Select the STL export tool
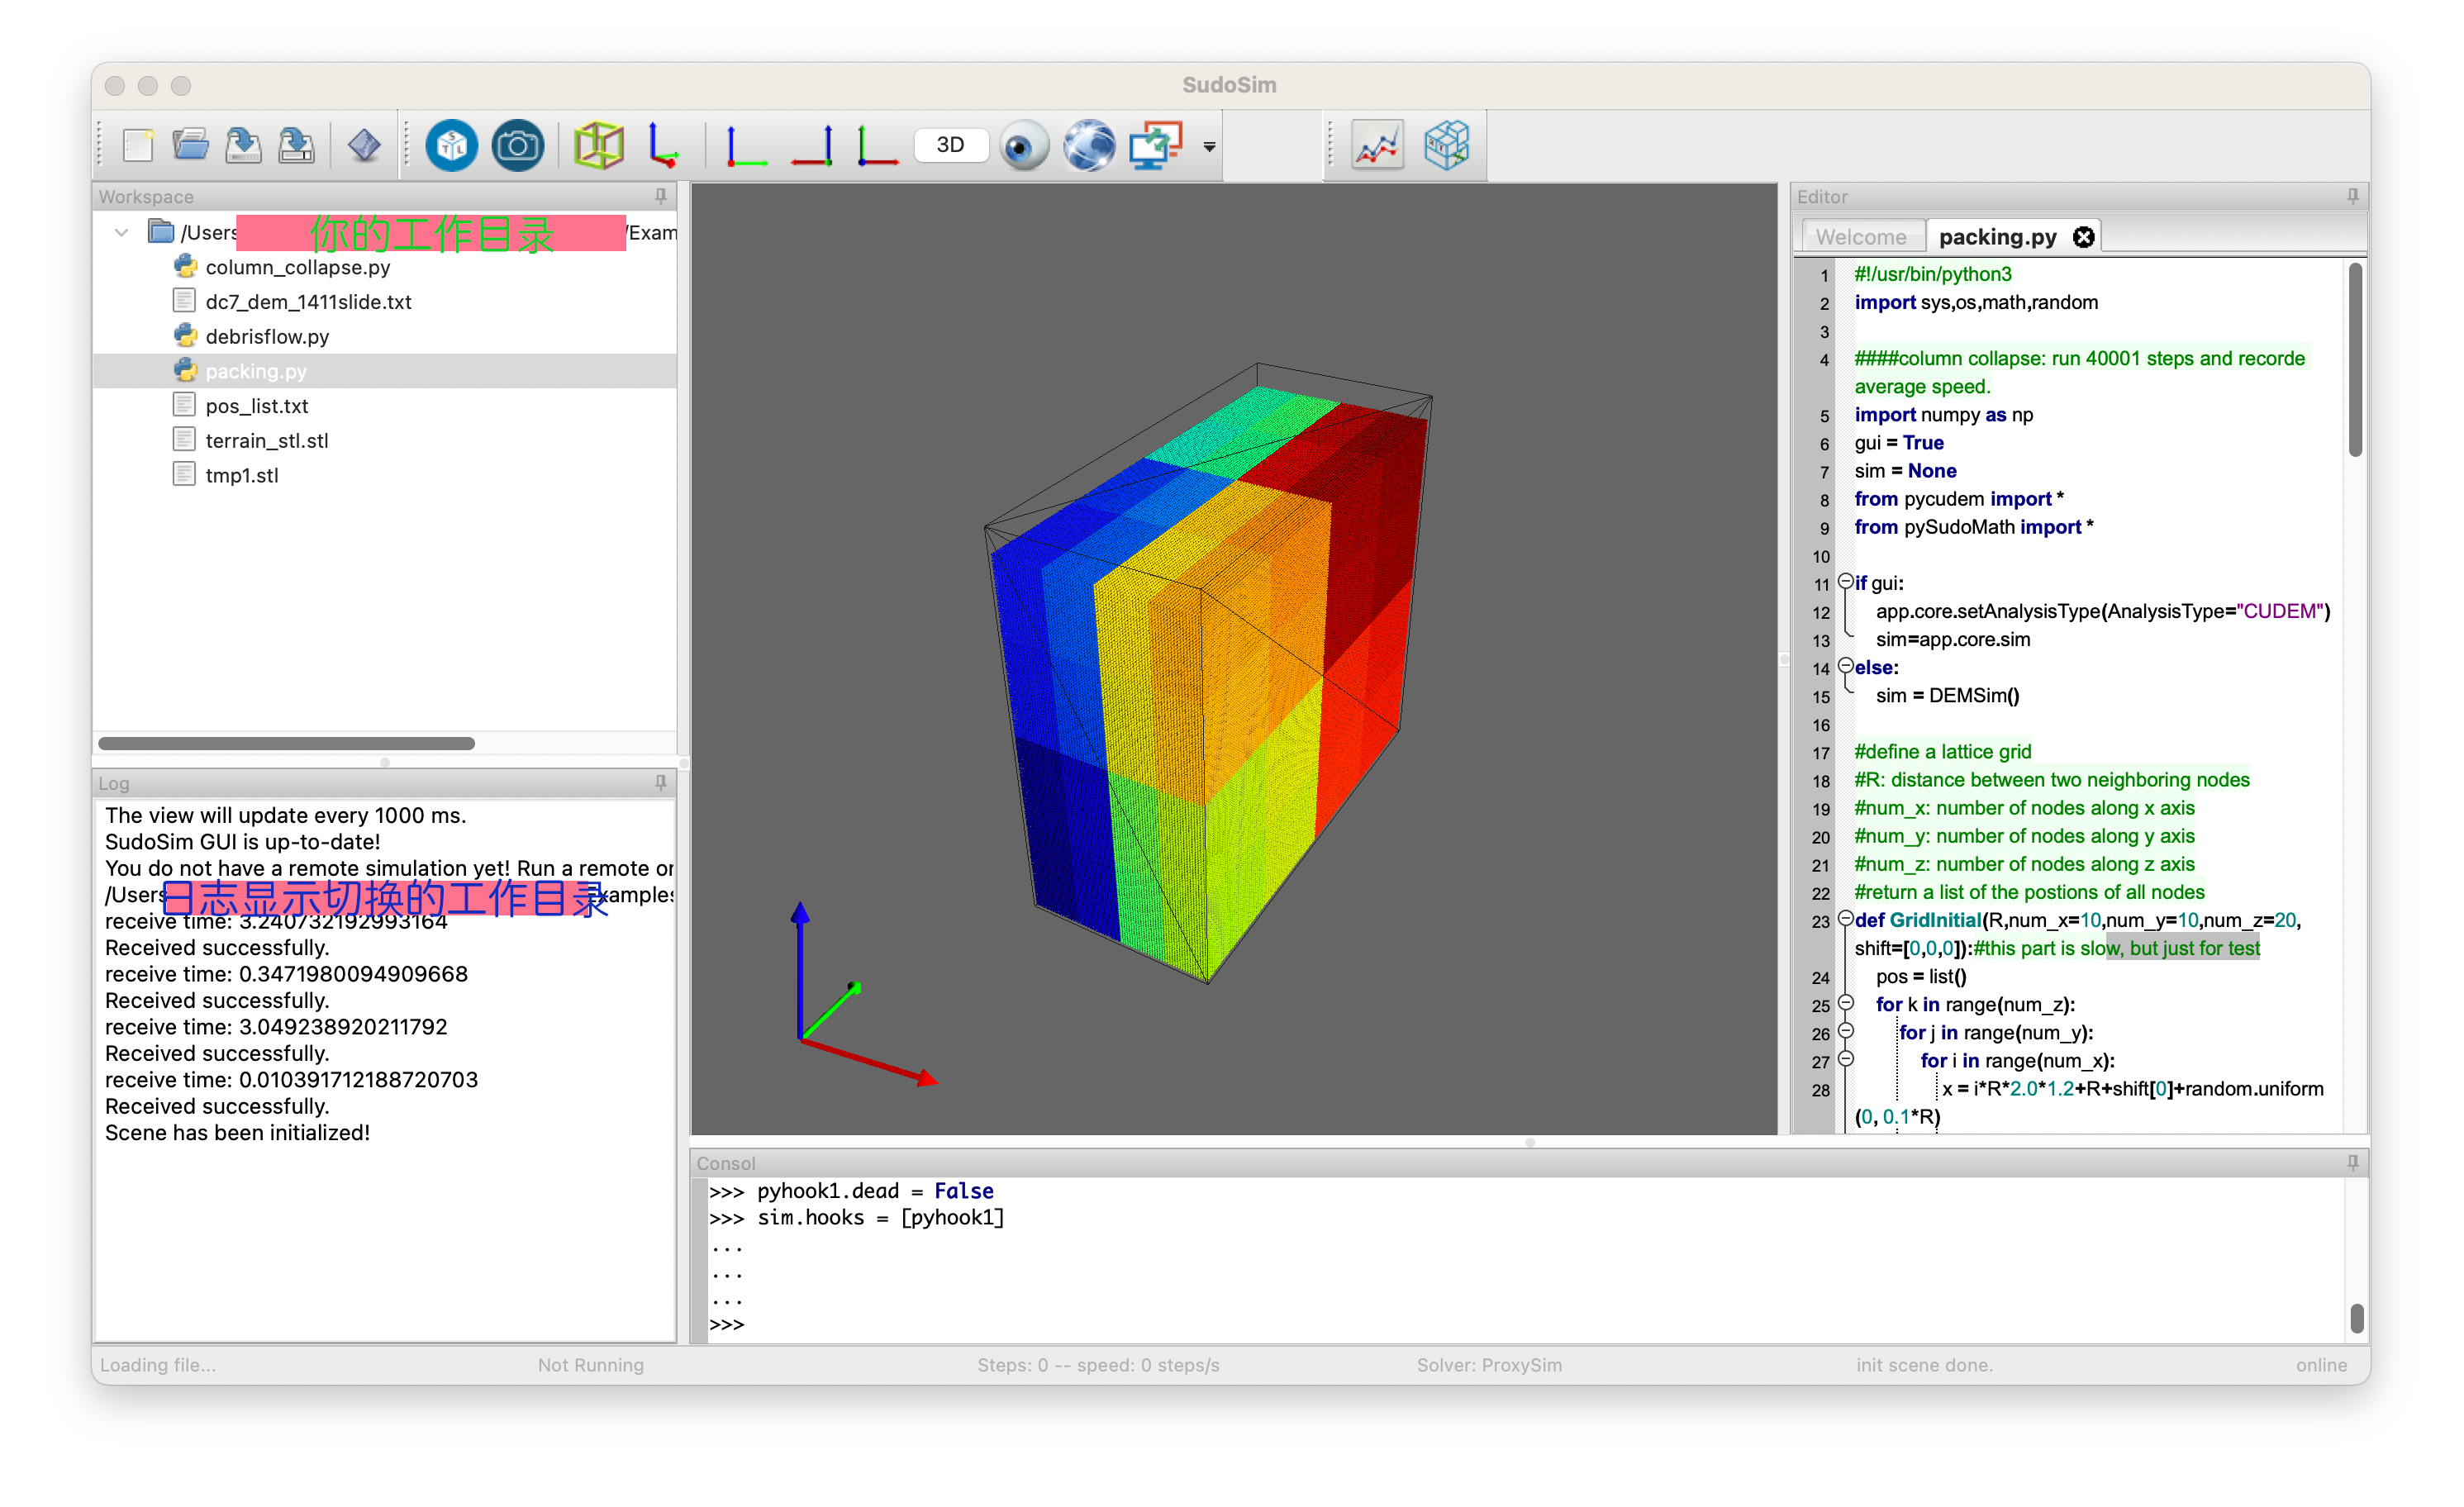The height and width of the screenshot is (1507, 2464). [451, 145]
